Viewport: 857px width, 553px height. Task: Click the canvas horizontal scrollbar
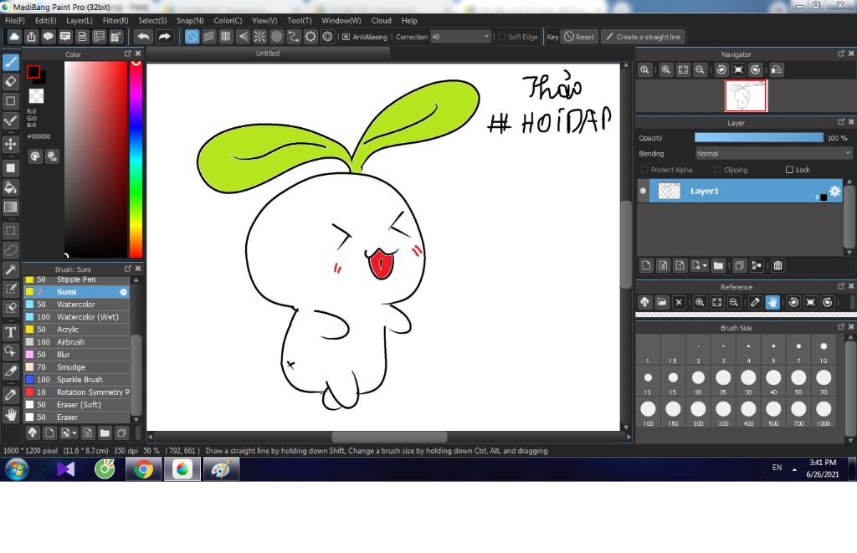click(x=389, y=438)
